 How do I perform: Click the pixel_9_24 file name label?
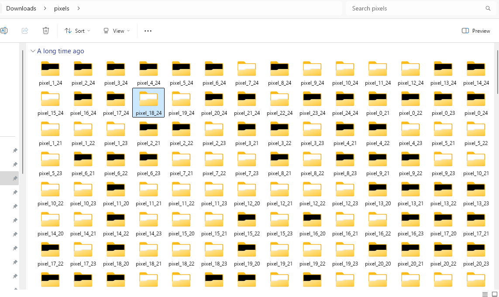point(312,83)
